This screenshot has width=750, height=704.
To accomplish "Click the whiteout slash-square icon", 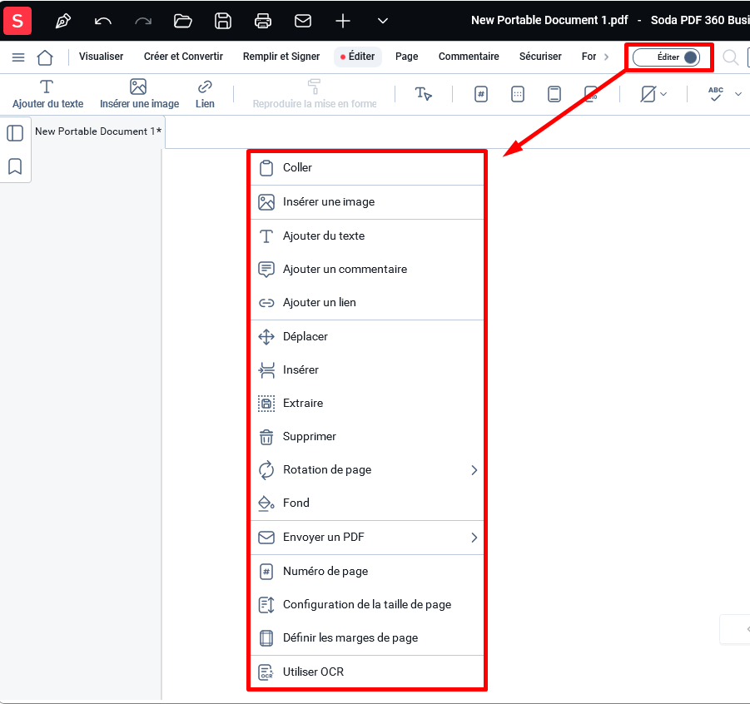I will coord(648,94).
